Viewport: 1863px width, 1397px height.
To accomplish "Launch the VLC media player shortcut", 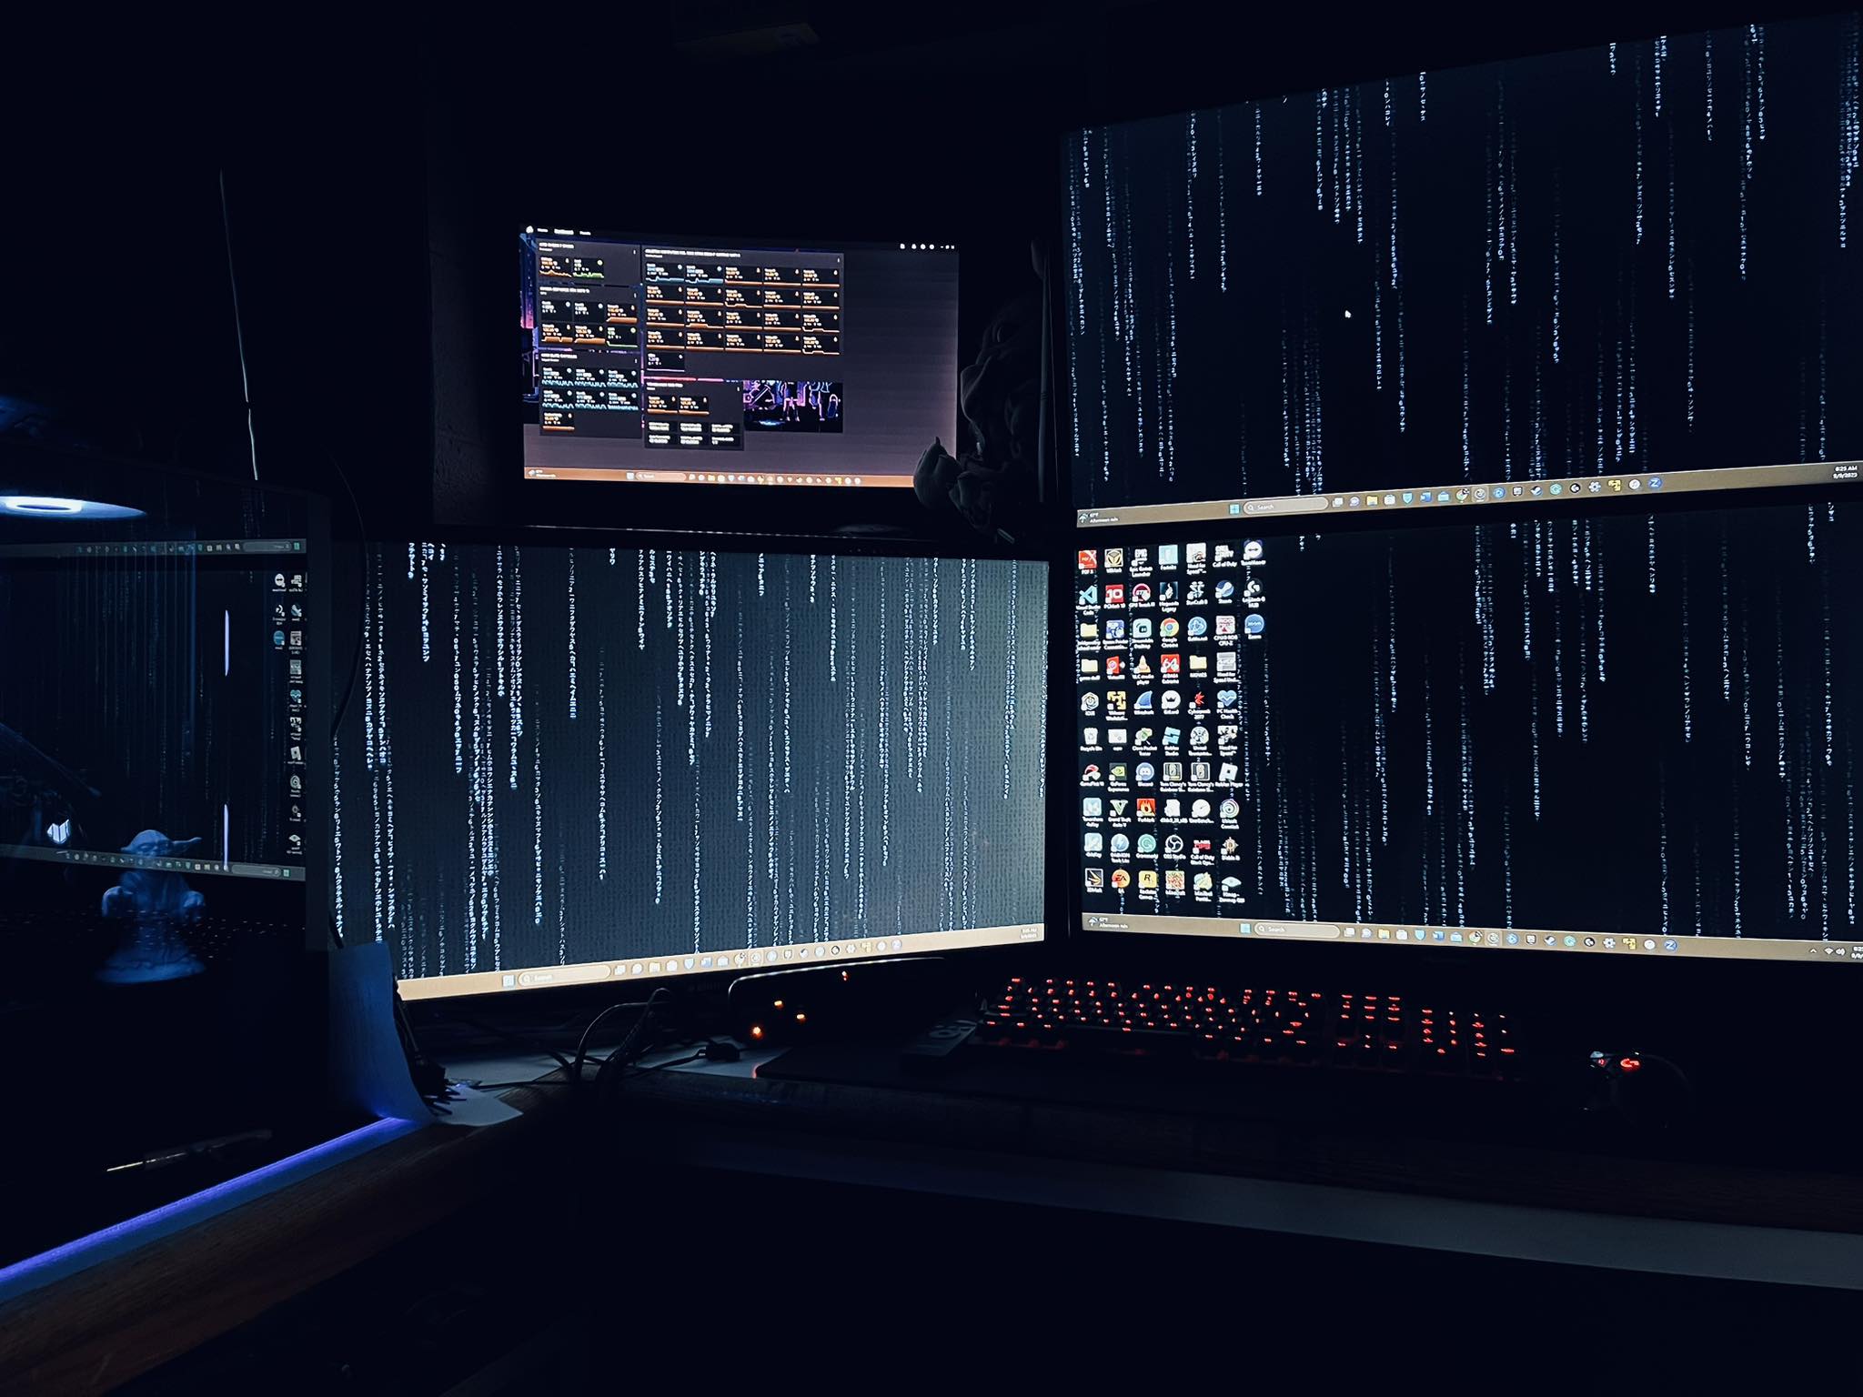I will pyautogui.click(x=1143, y=665).
